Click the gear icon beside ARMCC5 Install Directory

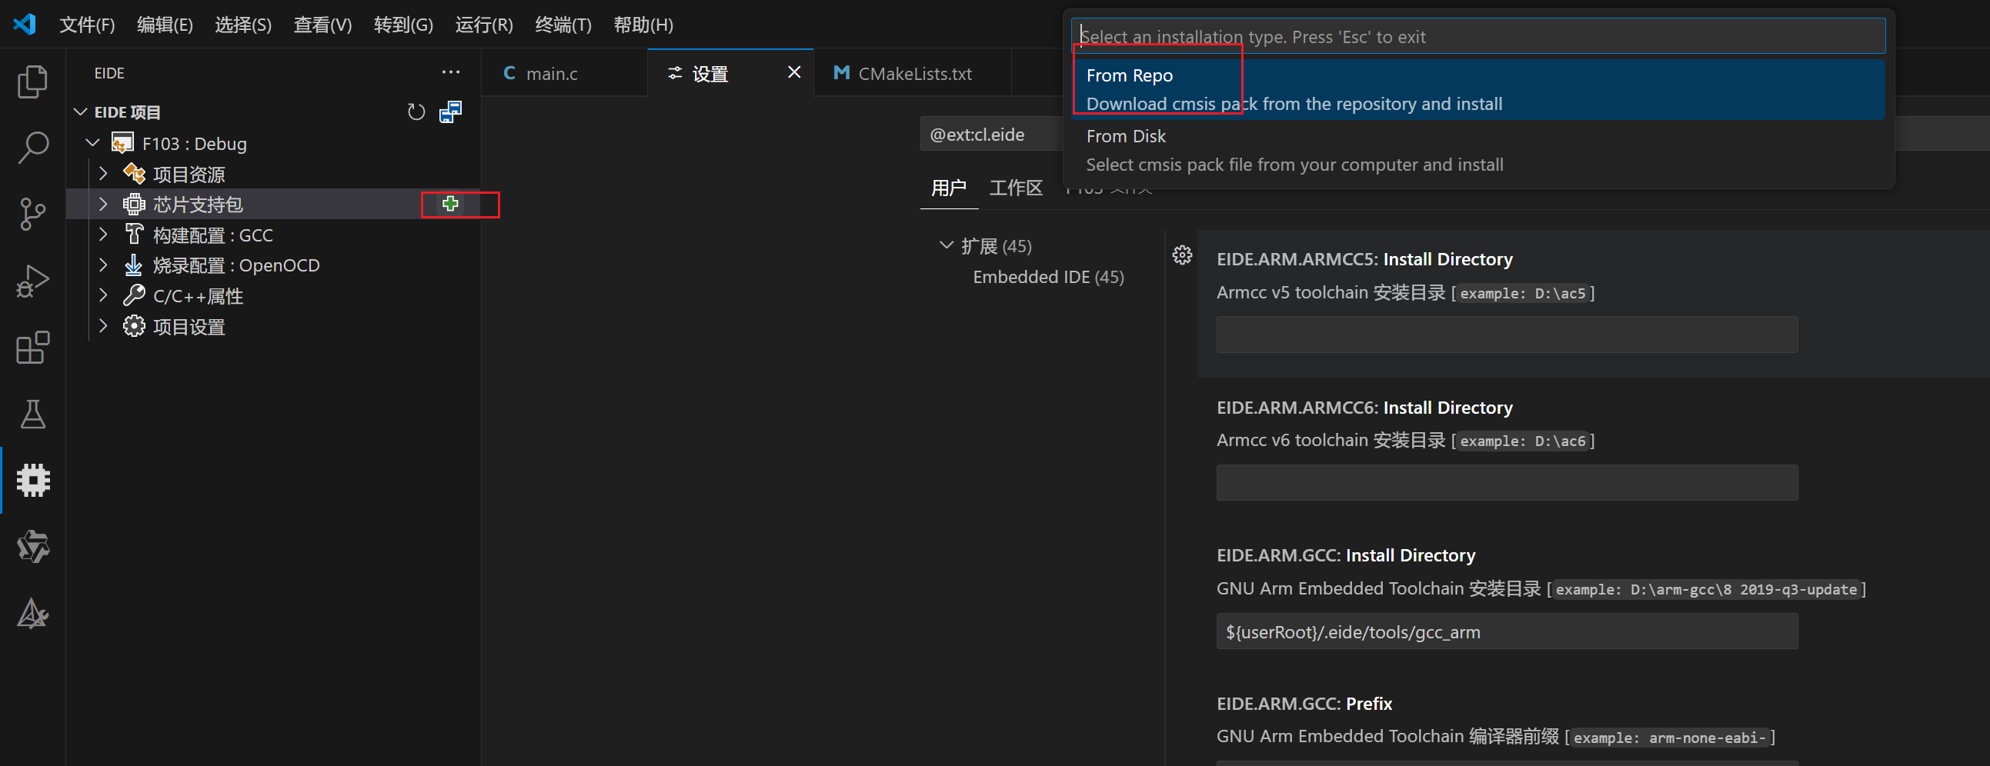pyautogui.click(x=1182, y=255)
